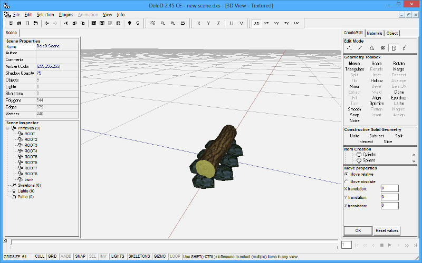This screenshot has width=422, height=263.
Task: Switch viewport to xy view
Action: [x=276, y=23]
